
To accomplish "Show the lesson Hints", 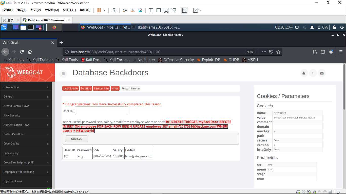I will (115, 88).
